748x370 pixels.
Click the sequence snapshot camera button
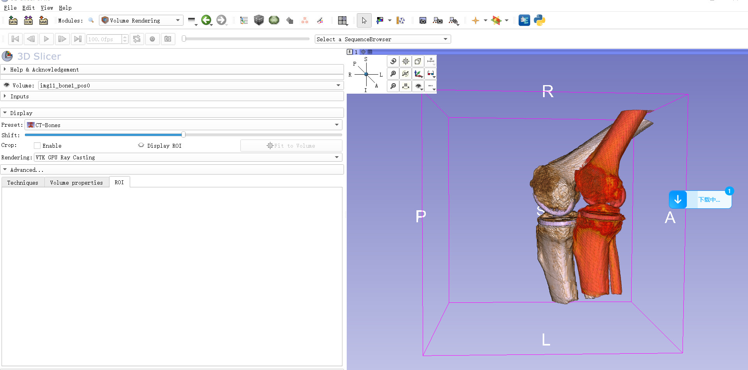pos(168,39)
